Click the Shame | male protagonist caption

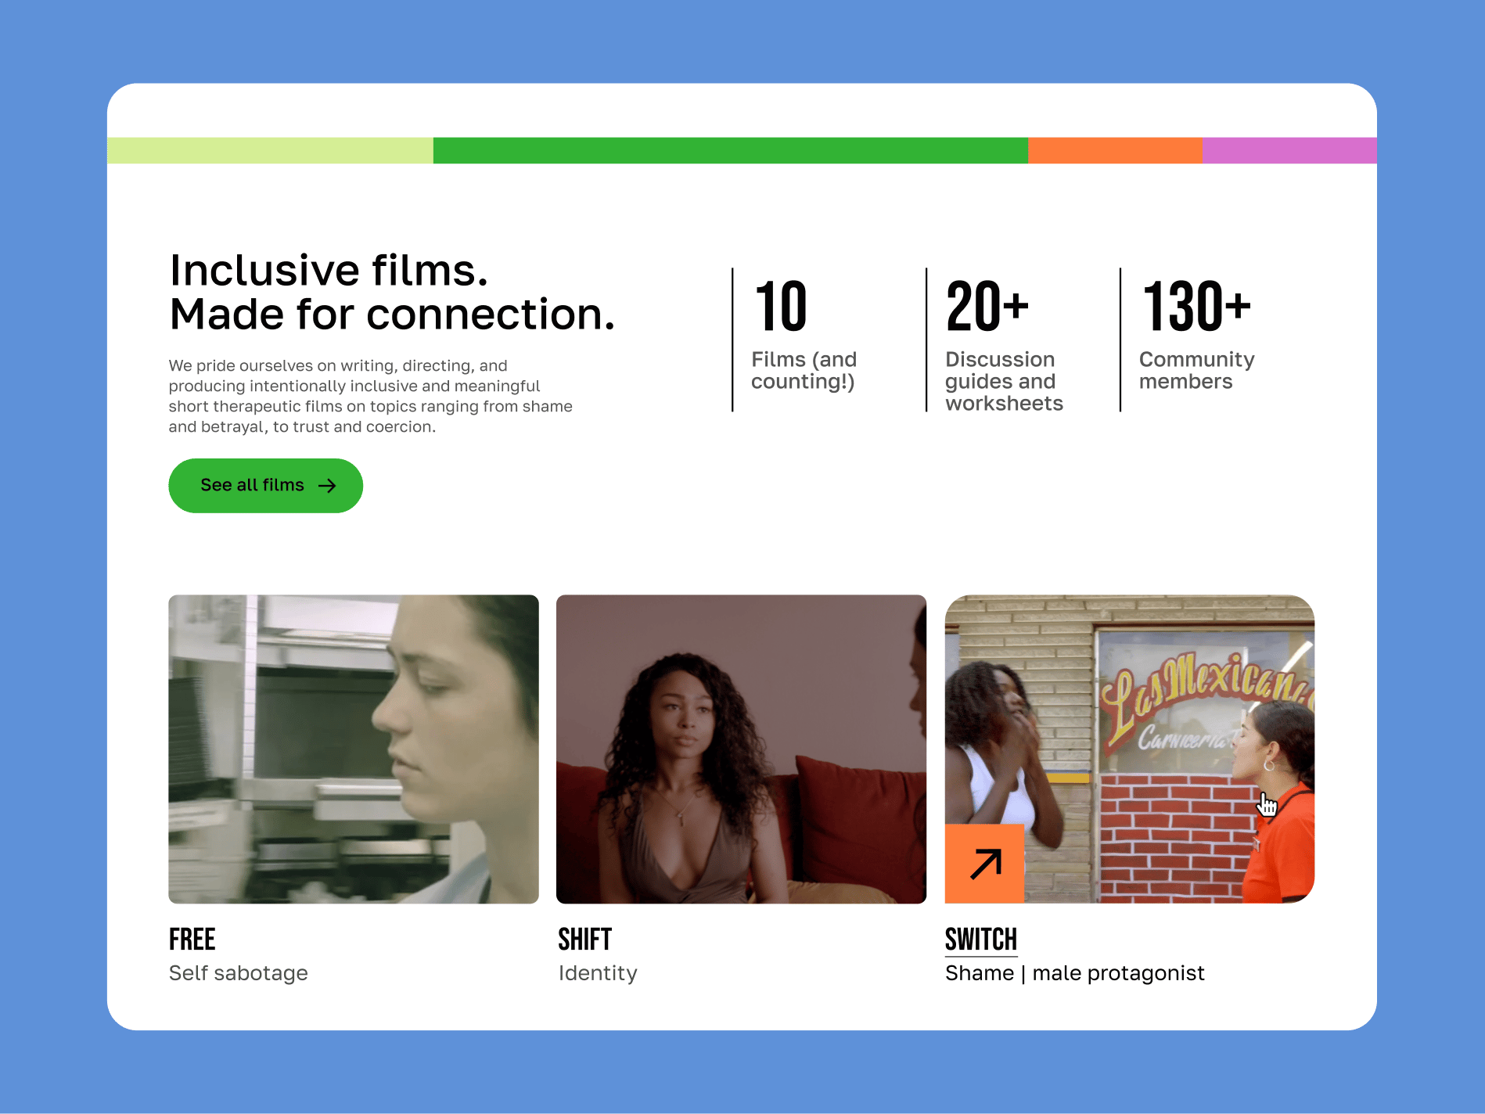pyautogui.click(x=1075, y=973)
